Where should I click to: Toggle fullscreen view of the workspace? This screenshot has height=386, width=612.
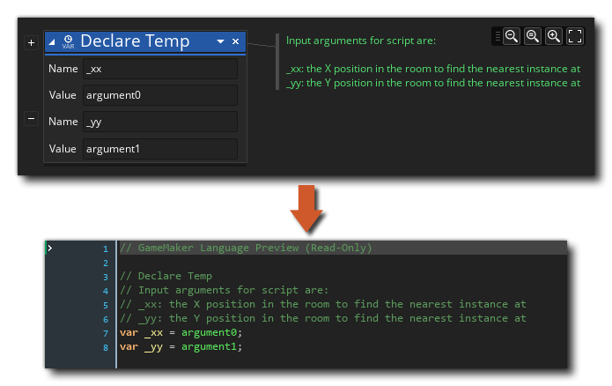tap(575, 36)
